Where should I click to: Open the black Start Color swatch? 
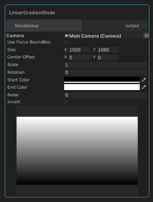[102, 80]
